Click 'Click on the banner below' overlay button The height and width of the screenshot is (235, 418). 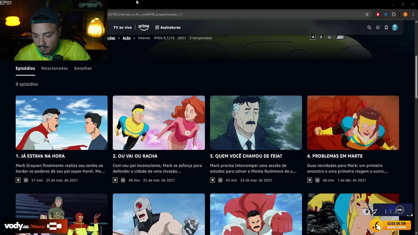(390, 225)
